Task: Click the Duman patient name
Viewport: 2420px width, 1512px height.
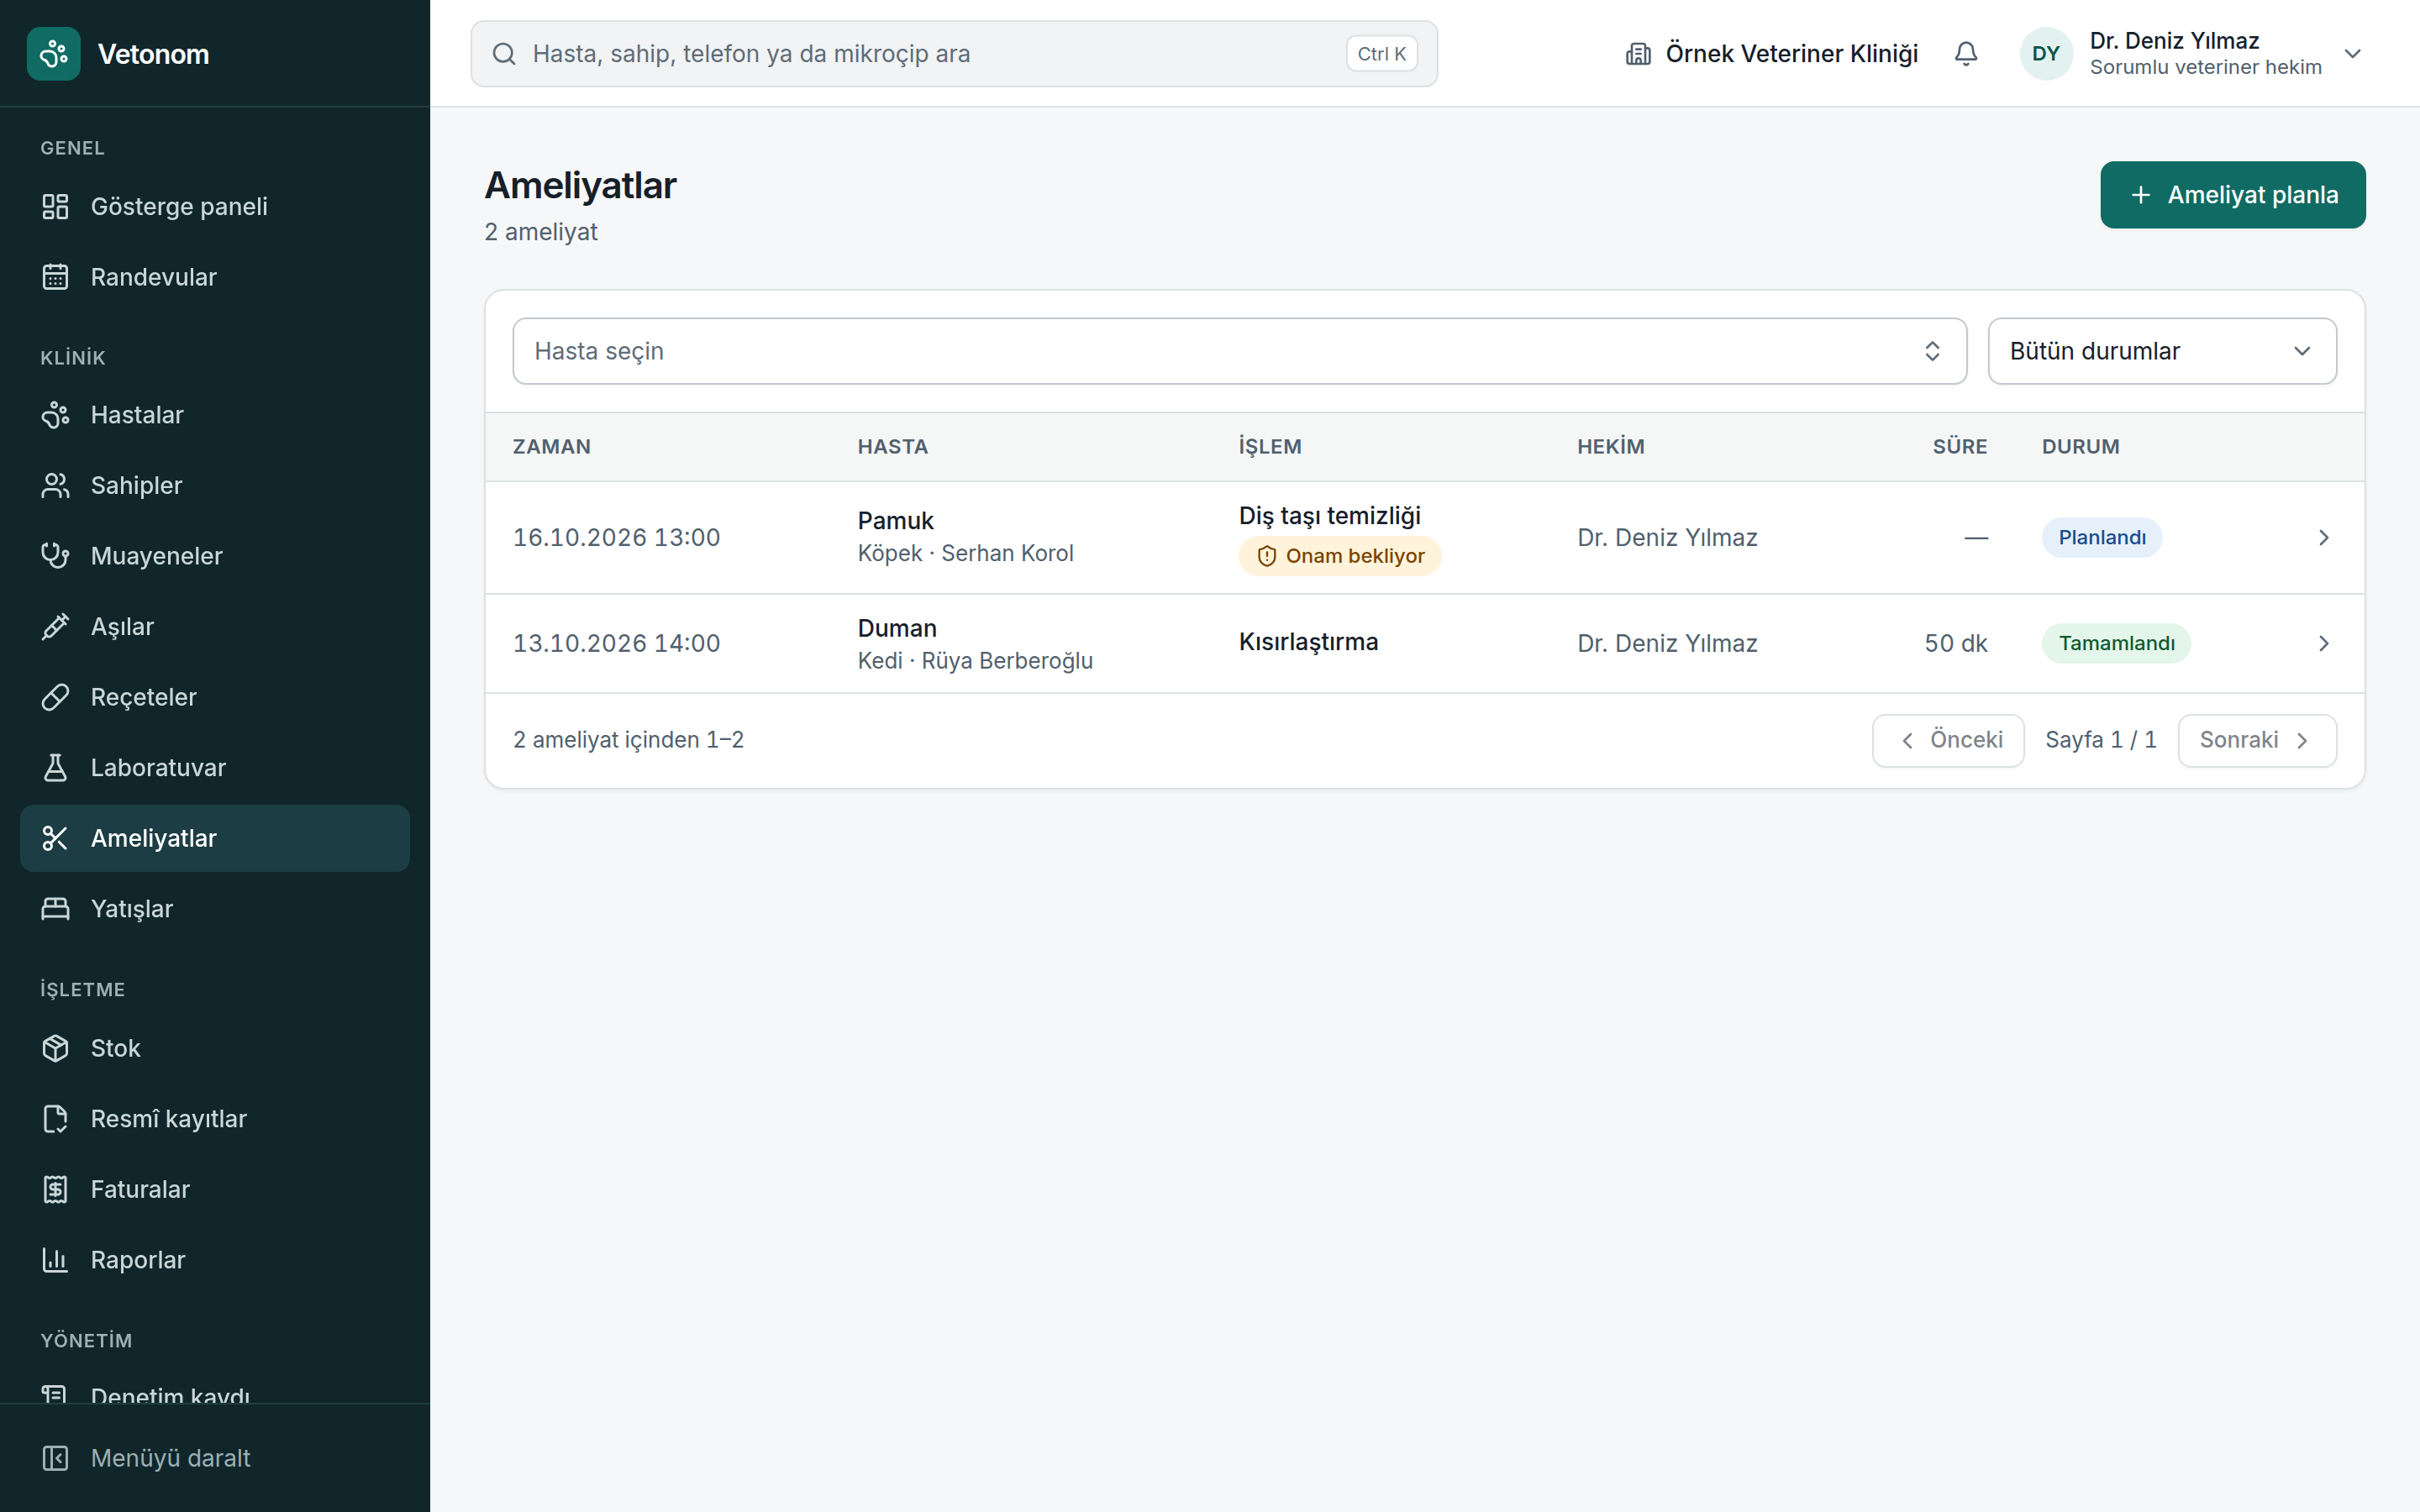Action: 897,628
